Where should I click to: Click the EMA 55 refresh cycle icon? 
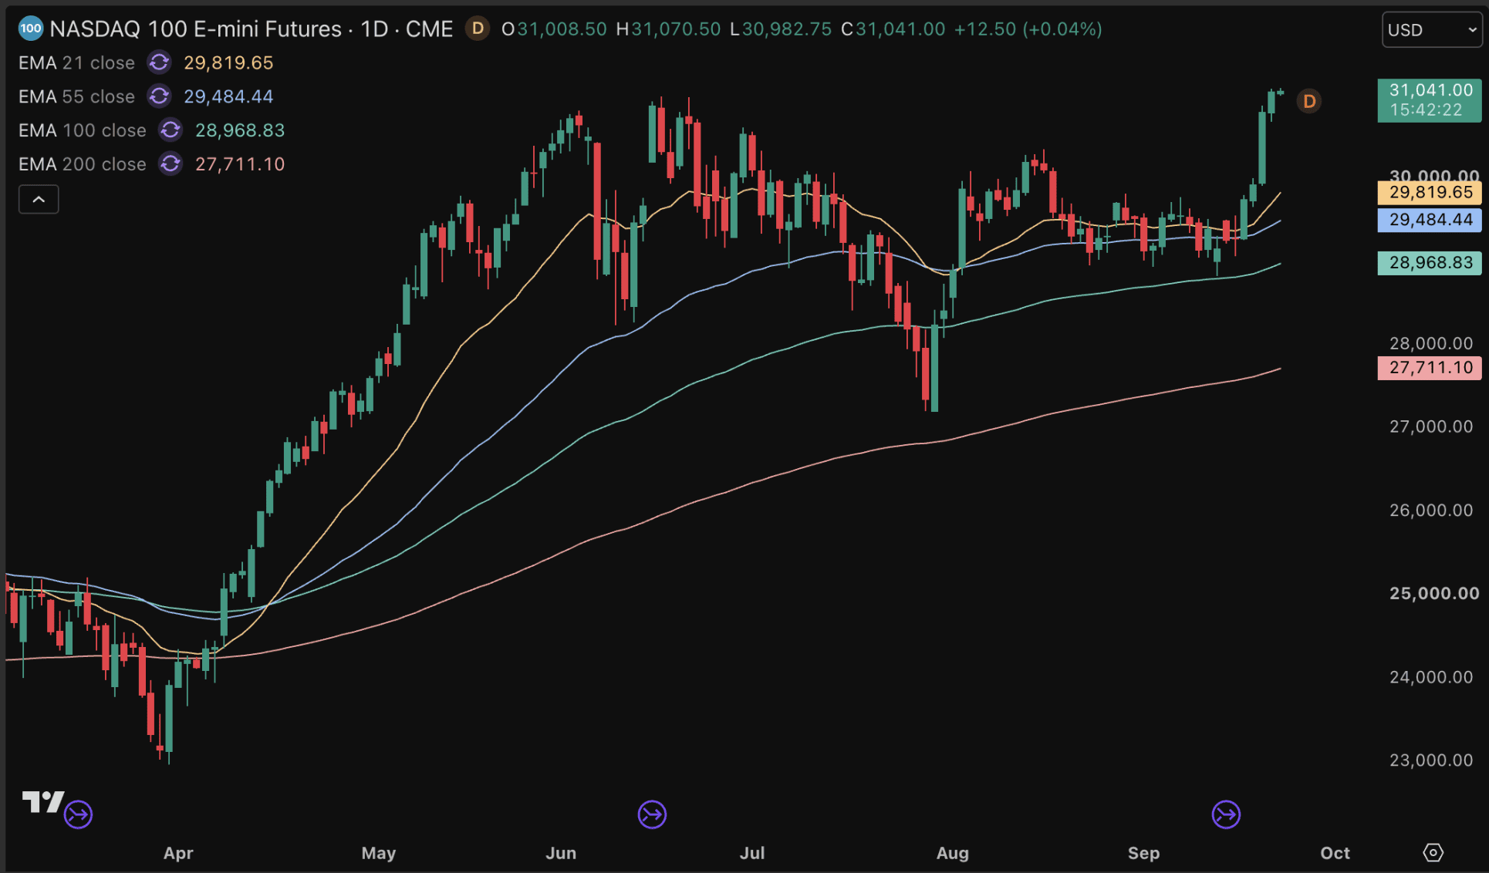click(x=159, y=96)
